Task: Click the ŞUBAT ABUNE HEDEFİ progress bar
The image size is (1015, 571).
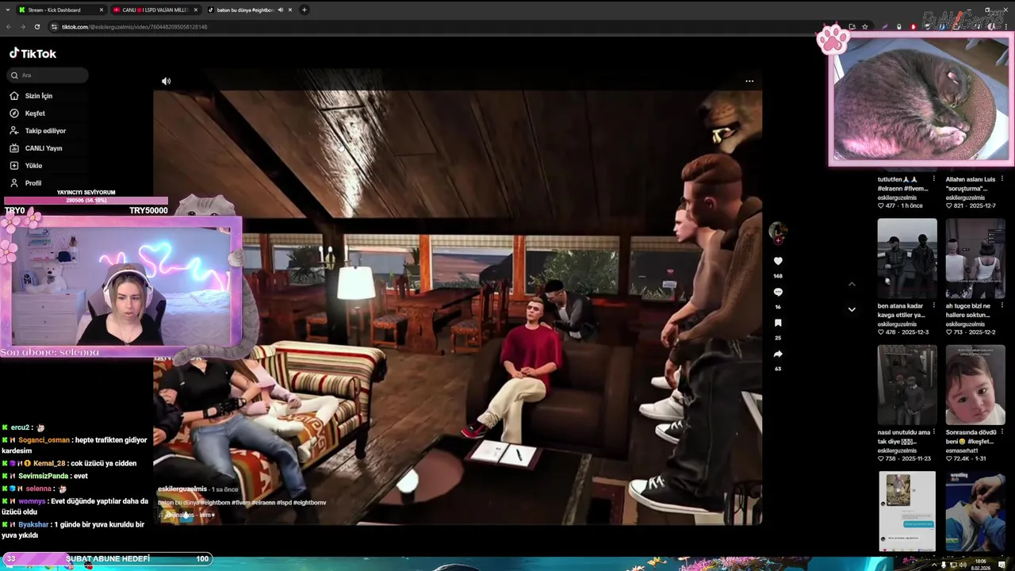Action: (107, 558)
